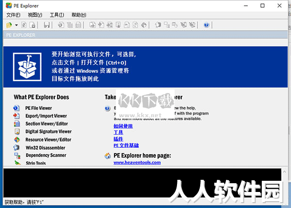
Task: Click the Open File folder icon
Action: point(9,25)
